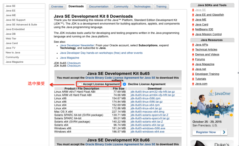The width and height of the screenshot is (239, 146).
Task: Click the JavaOne logo in banner
Action: pyautogui.click(x=220, y=93)
